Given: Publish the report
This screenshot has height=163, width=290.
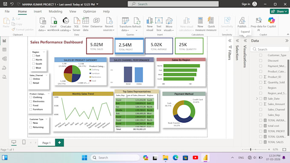Looking at the screenshot, I should point(242,22).
